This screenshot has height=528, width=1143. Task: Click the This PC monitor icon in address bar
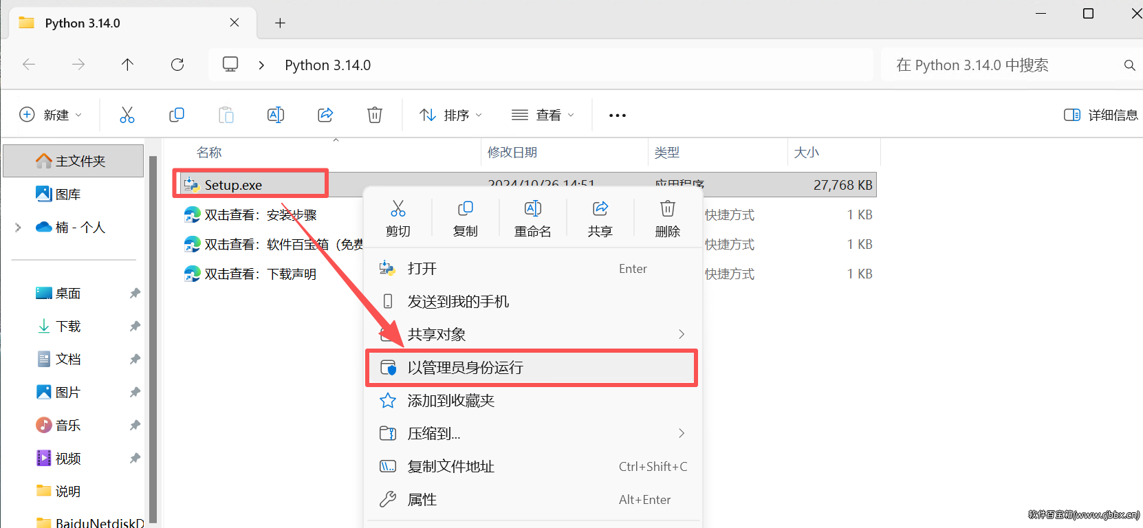tap(230, 65)
